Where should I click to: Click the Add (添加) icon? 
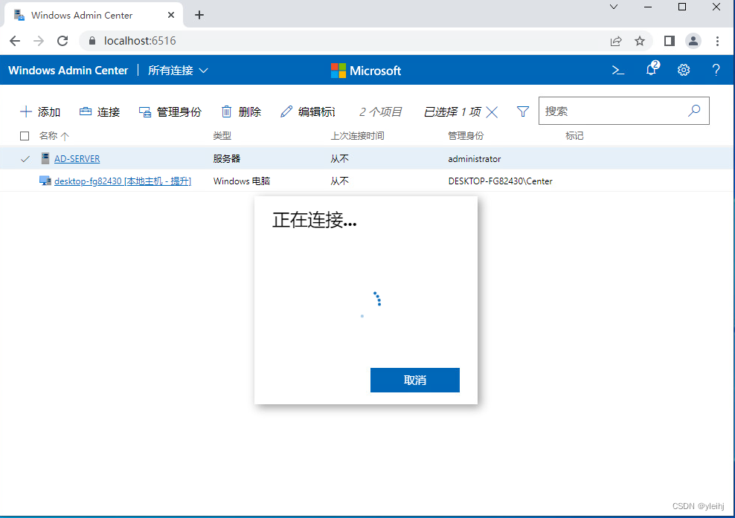(27, 111)
